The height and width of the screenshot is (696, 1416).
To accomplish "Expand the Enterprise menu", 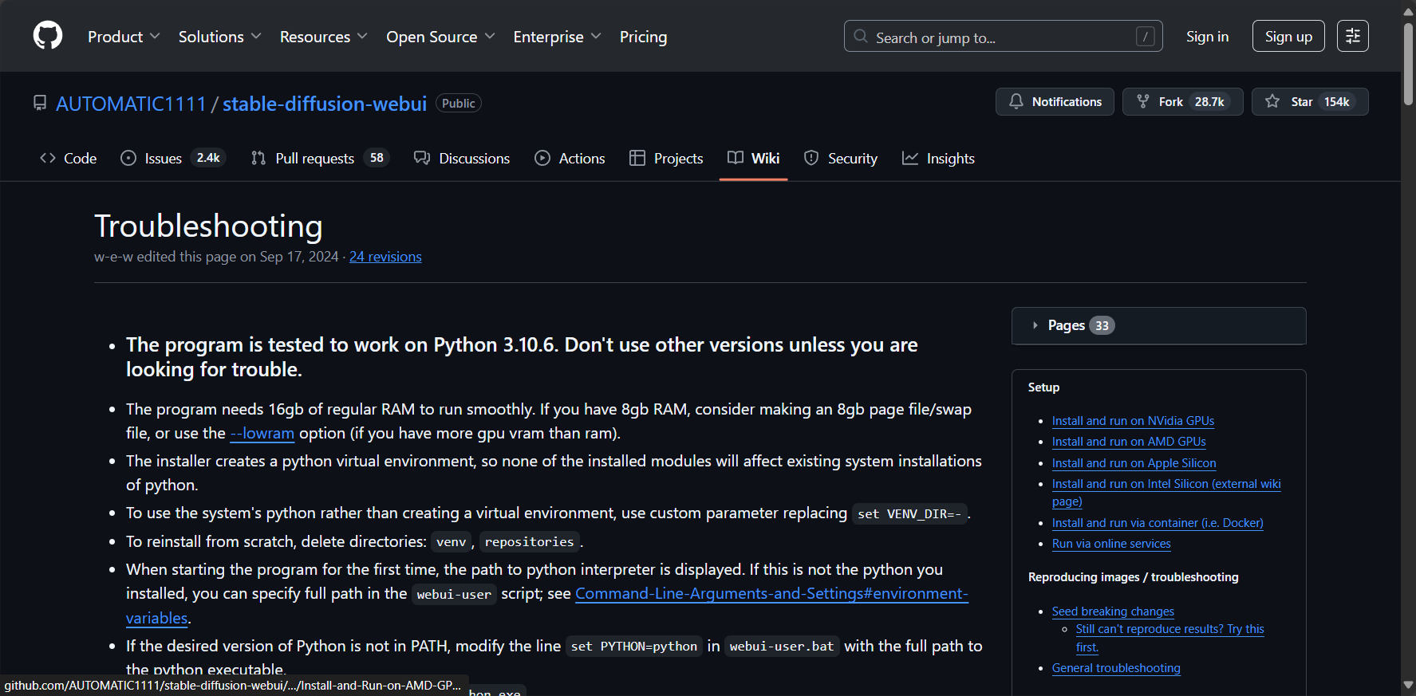I will click(x=557, y=37).
